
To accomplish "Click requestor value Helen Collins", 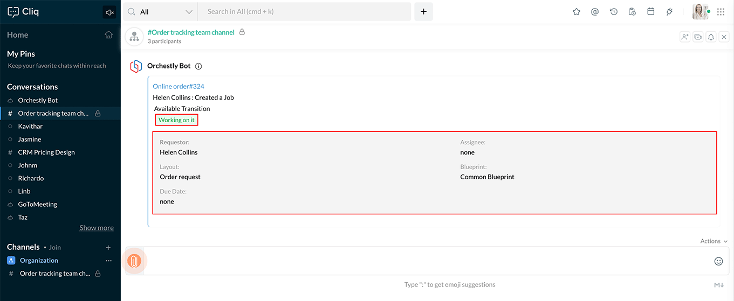I will click(179, 152).
